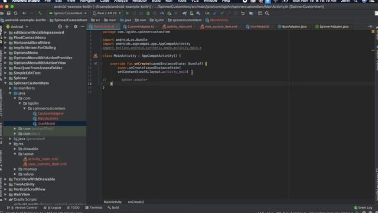Click the Project Structure icon beside the magnifier
The width and height of the screenshot is (378, 213).
point(260,13)
